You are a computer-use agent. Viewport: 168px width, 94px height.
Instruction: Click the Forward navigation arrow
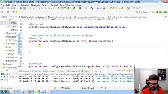pyautogui.click(x=23, y=12)
